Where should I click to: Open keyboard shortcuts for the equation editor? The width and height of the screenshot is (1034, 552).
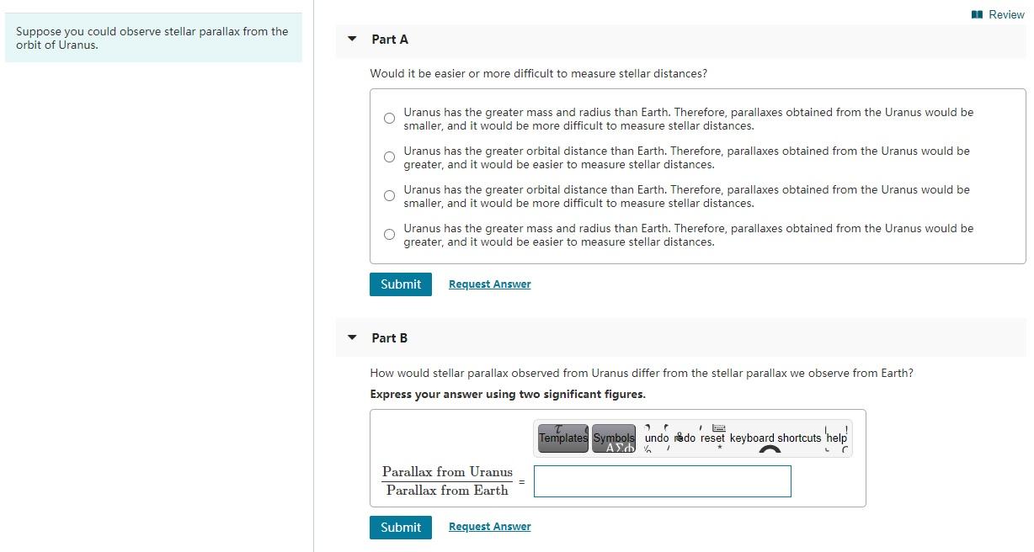[x=775, y=438]
